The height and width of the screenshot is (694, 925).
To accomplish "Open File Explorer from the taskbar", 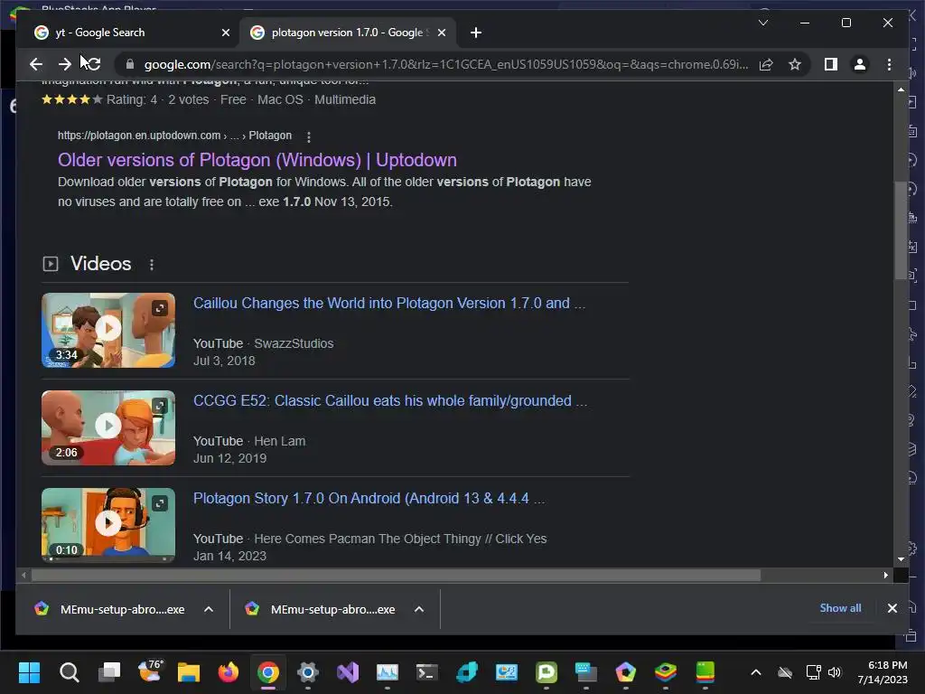I will pyautogui.click(x=189, y=672).
